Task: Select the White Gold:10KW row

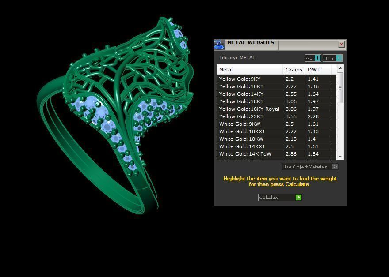Action: (276, 139)
